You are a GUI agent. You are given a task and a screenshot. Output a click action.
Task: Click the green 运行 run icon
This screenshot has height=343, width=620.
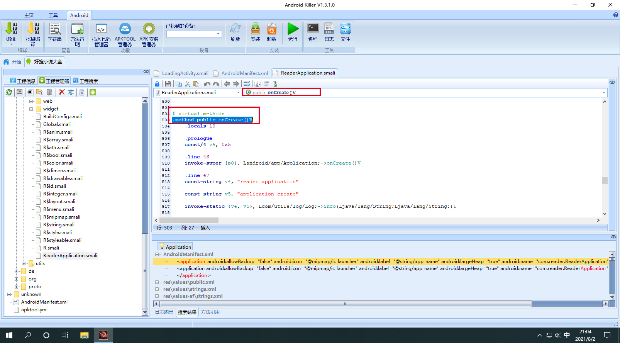(293, 29)
